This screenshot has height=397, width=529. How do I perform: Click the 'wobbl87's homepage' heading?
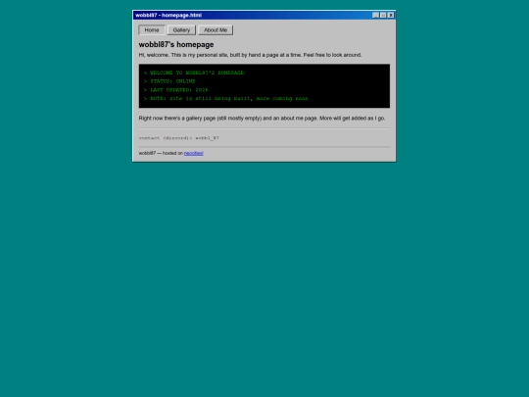point(176,44)
